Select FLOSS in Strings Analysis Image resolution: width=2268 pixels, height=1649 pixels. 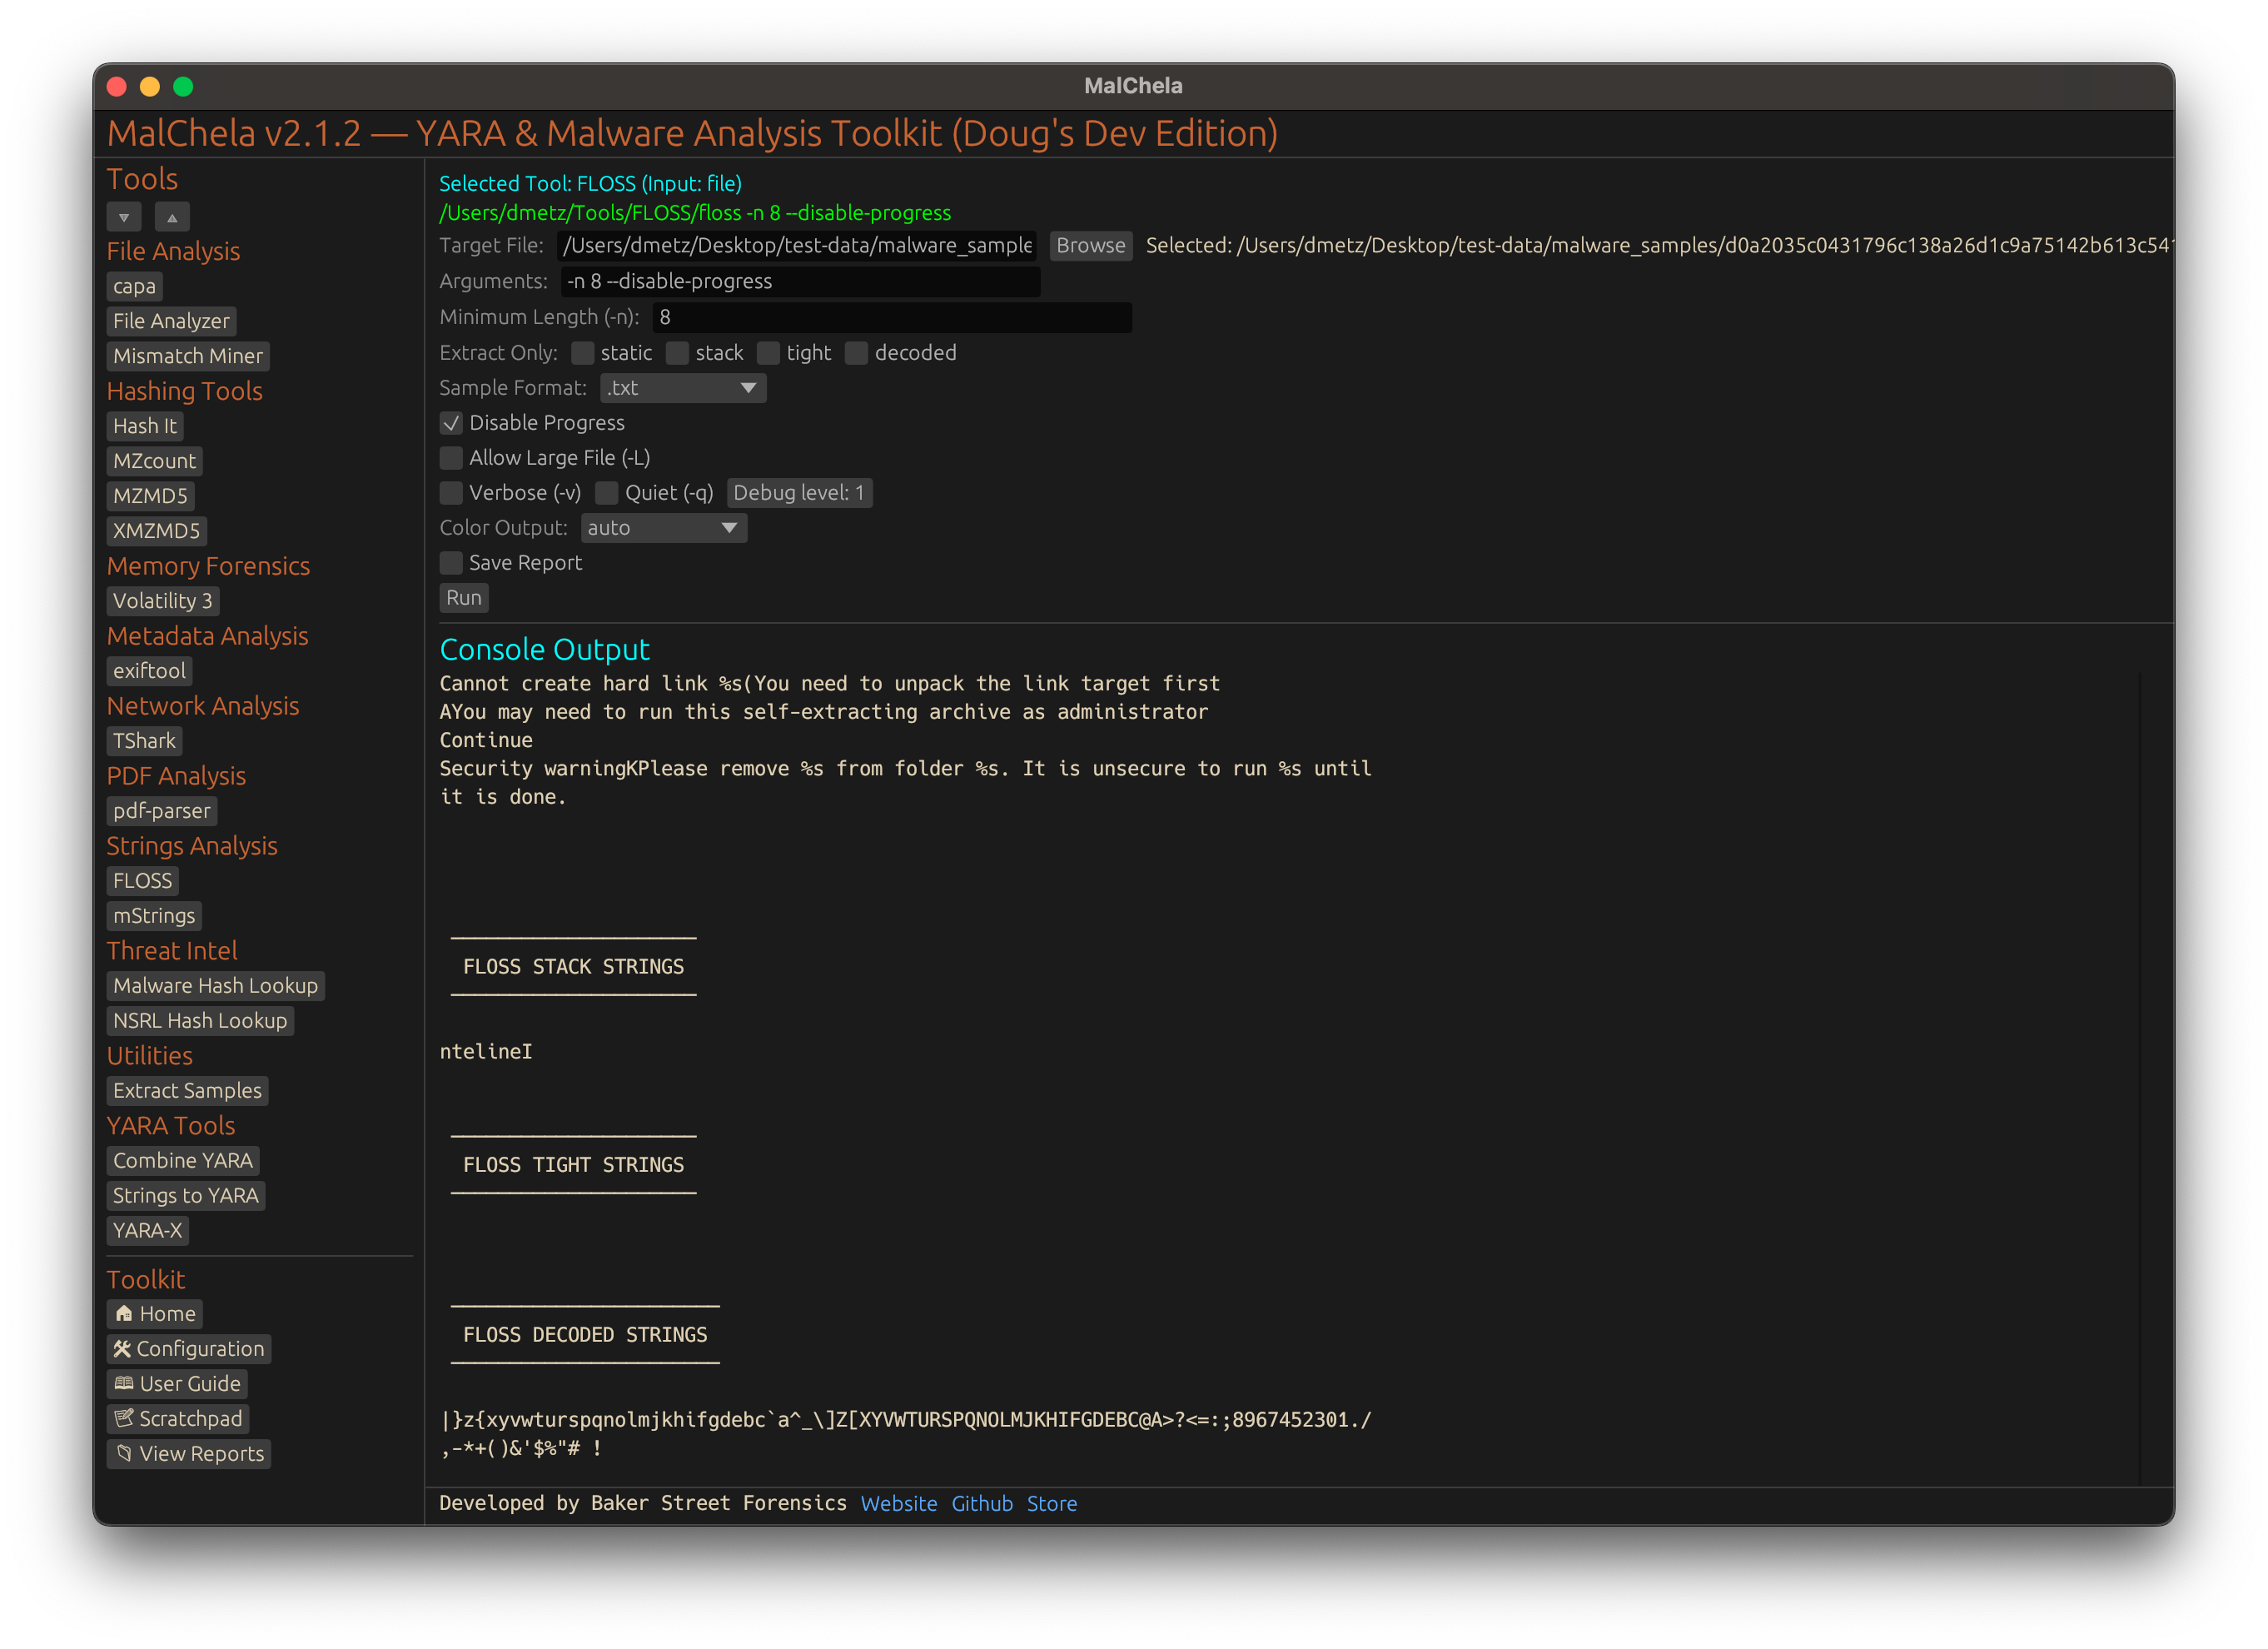tap(143, 881)
